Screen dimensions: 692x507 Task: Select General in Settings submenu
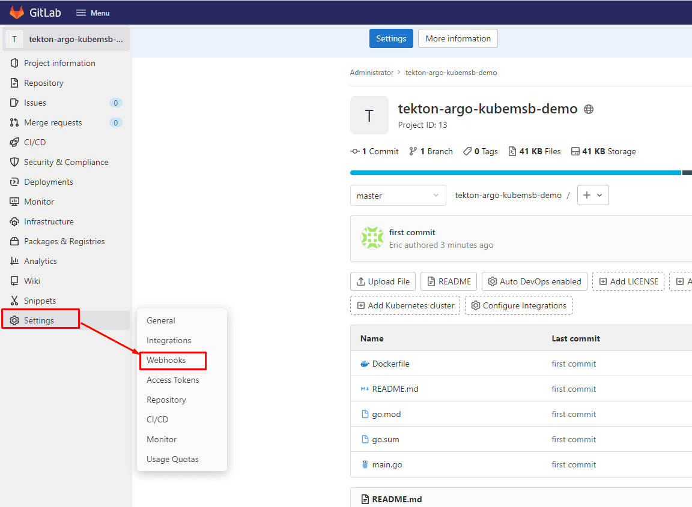160,320
